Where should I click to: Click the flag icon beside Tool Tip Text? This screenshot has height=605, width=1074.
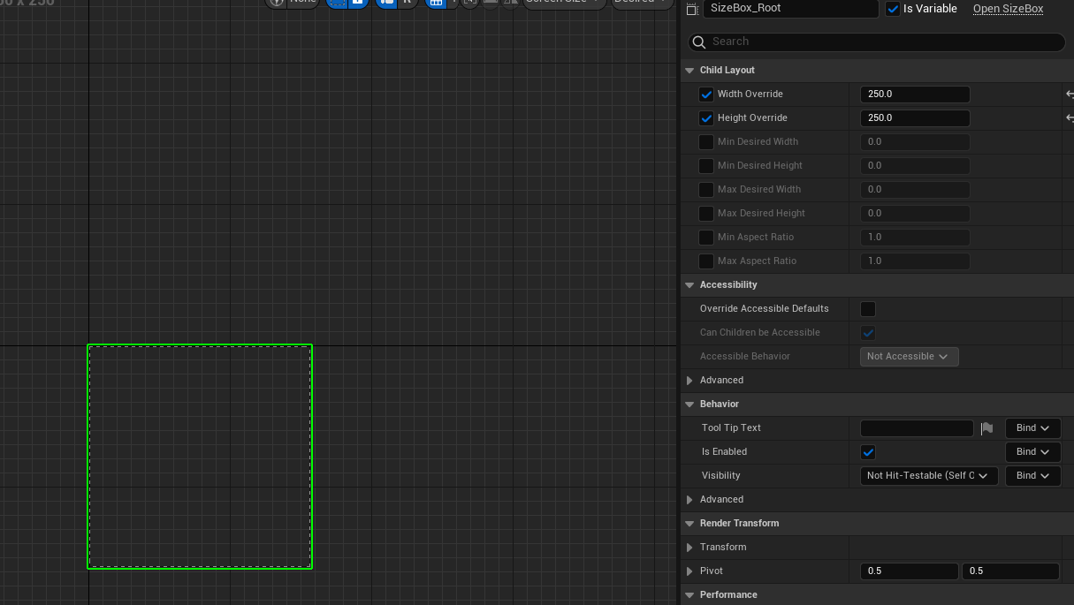click(986, 428)
